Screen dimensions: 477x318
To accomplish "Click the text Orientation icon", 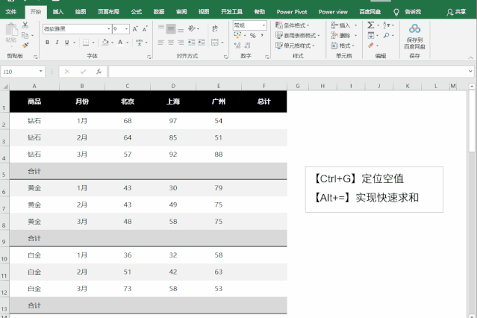I will (x=192, y=28).
